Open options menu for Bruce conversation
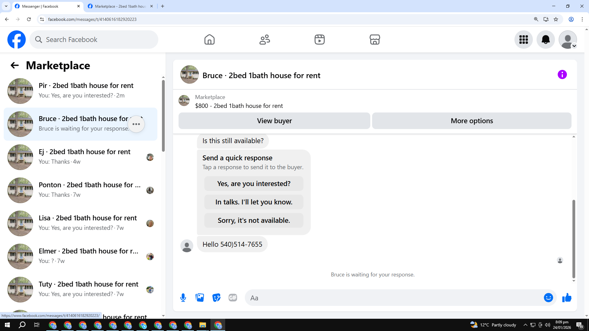The width and height of the screenshot is (589, 331). pos(136,124)
